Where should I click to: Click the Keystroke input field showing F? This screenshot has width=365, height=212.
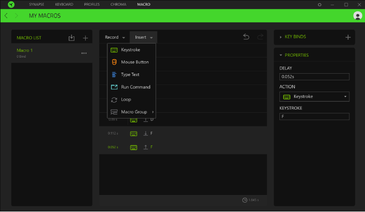click(314, 117)
